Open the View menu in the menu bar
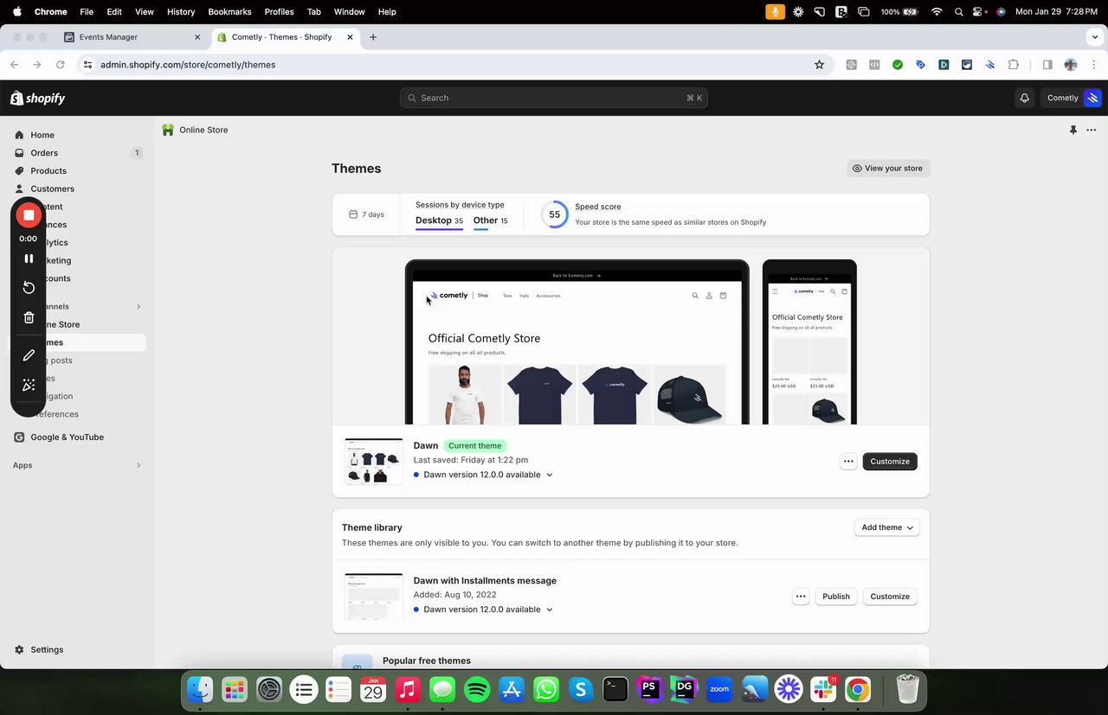Viewport: 1108px width, 715px height. 145,12
